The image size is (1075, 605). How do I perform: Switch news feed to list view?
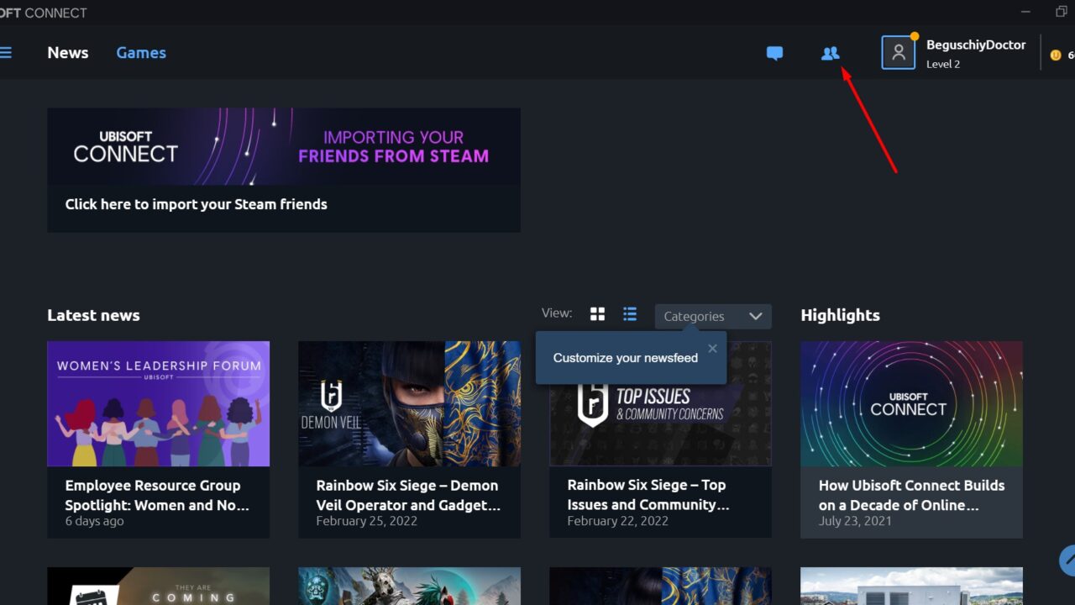pos(630,314)
